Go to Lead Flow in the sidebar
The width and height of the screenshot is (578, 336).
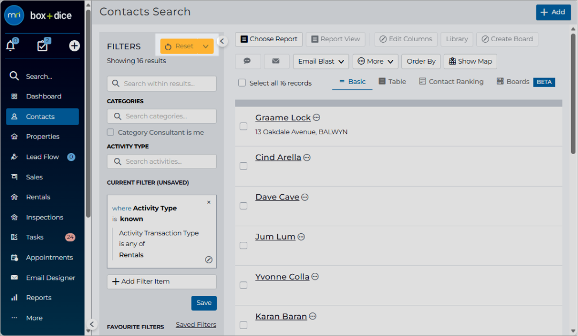(x=42, y=157)
